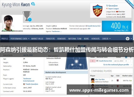
Task: Click the caps column icon in national team table
Action: (126, 57)
